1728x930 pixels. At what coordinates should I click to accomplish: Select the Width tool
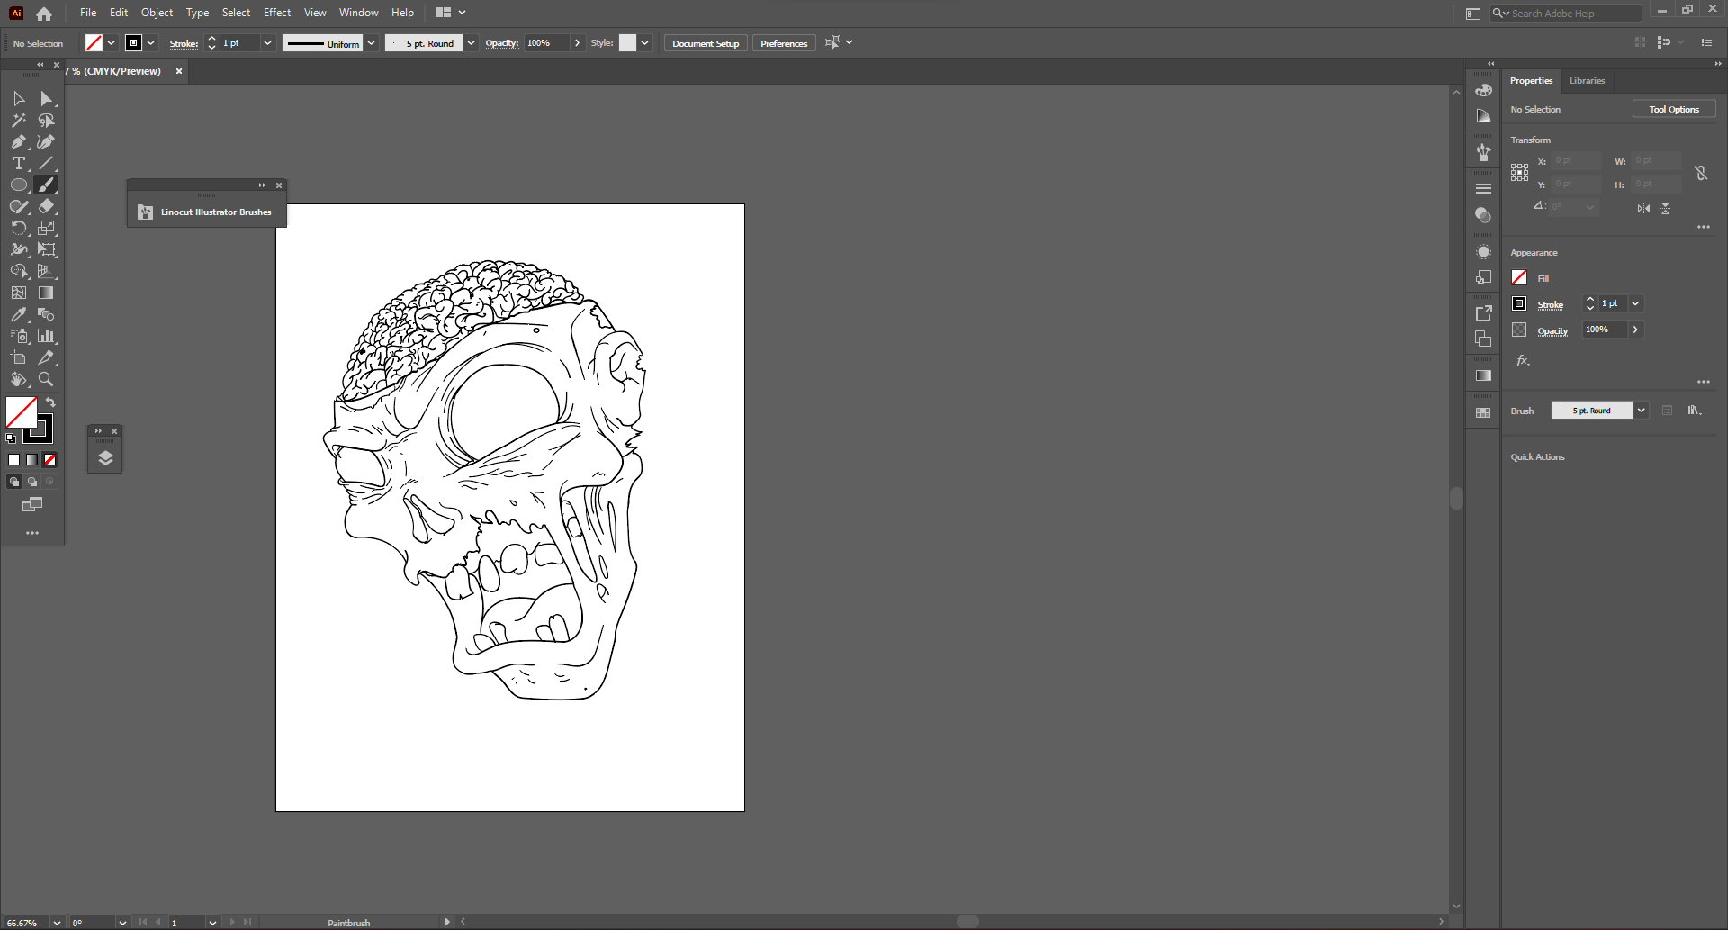point(19,249)
